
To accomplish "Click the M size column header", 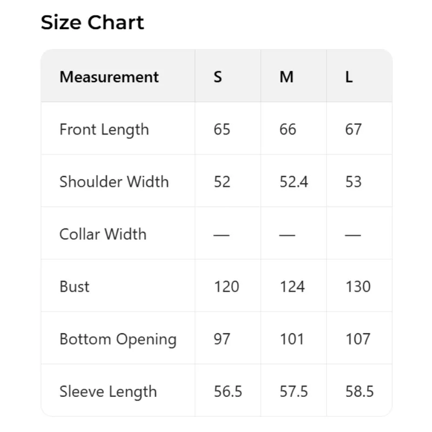I will pyautogui.click(x=286, y=77).
